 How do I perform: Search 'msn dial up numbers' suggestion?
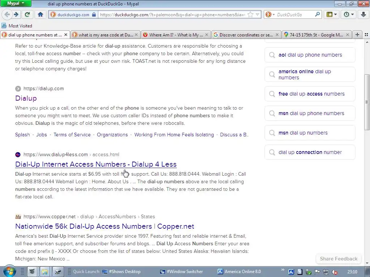point(310,133)
